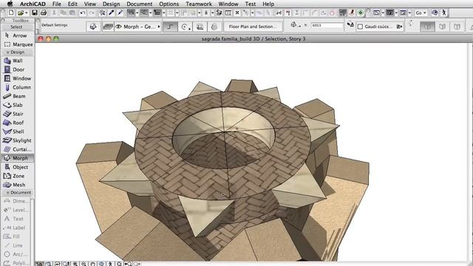Select the polygonal geometry method button

coord(170,27)
